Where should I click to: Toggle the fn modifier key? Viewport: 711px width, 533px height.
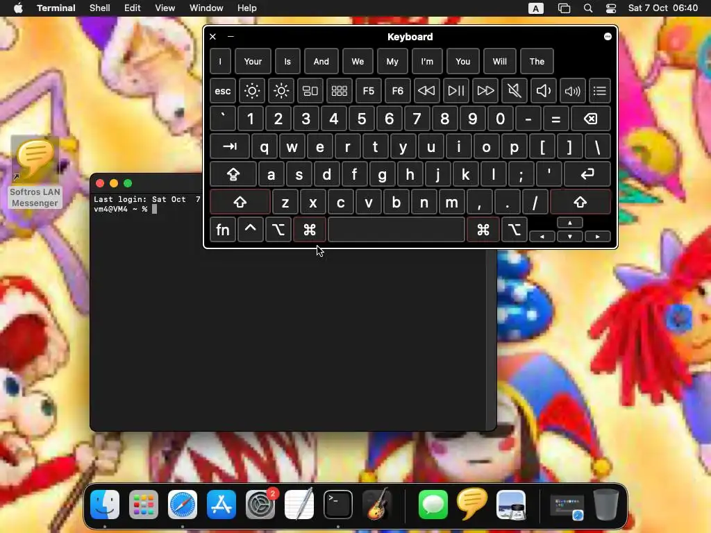[x=223, y=230]
